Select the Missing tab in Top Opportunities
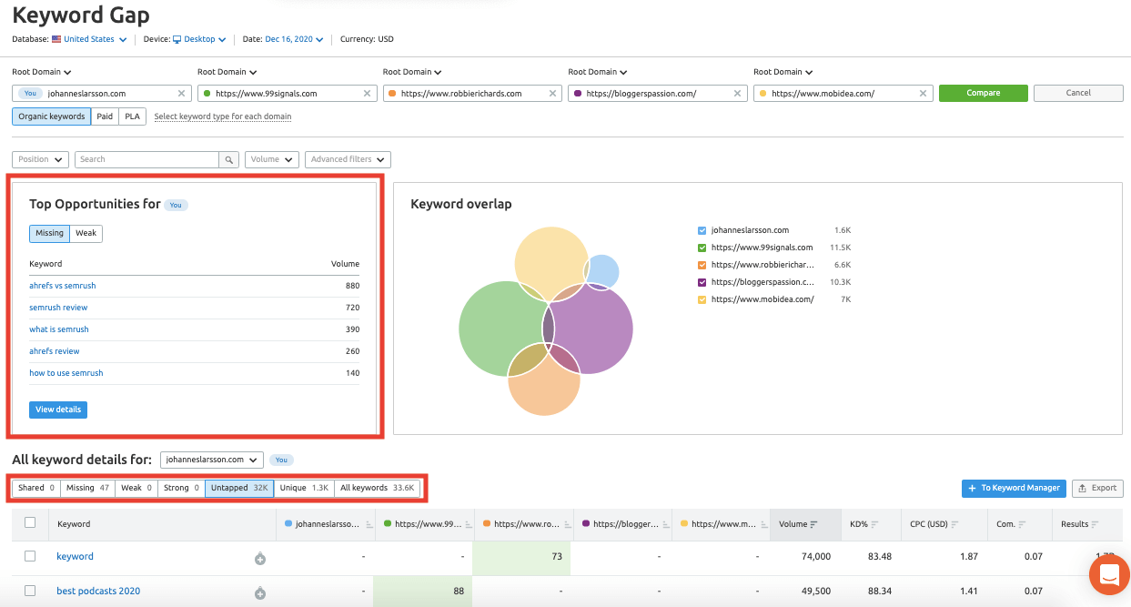 point(50,233)
